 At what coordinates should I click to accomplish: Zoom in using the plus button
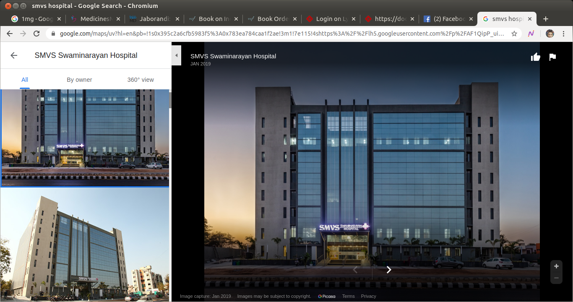(556, 266)
